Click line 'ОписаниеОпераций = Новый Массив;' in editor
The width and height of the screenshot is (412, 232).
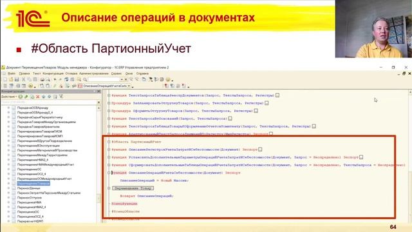154,180
